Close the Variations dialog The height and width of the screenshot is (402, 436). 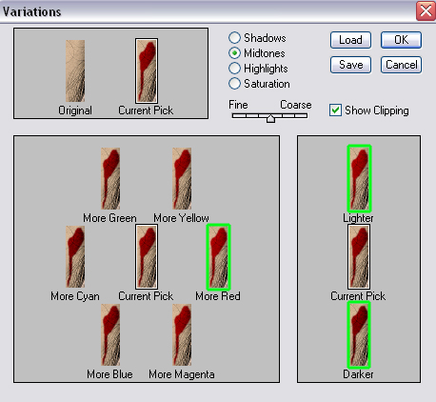426,11
